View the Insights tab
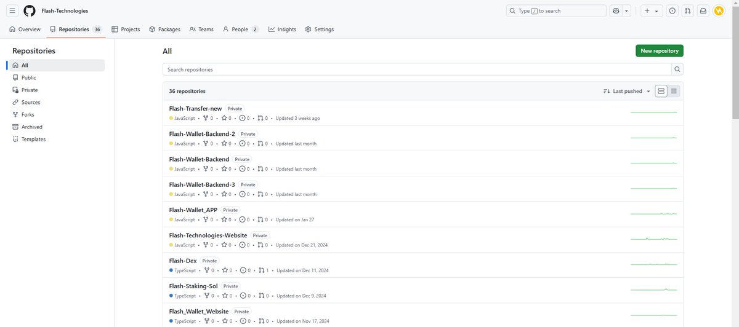This screenshot has width=739, height=327. click(x=282, y=29)
